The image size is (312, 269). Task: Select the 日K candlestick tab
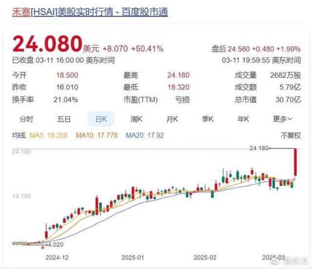click(x=100, y=119)
